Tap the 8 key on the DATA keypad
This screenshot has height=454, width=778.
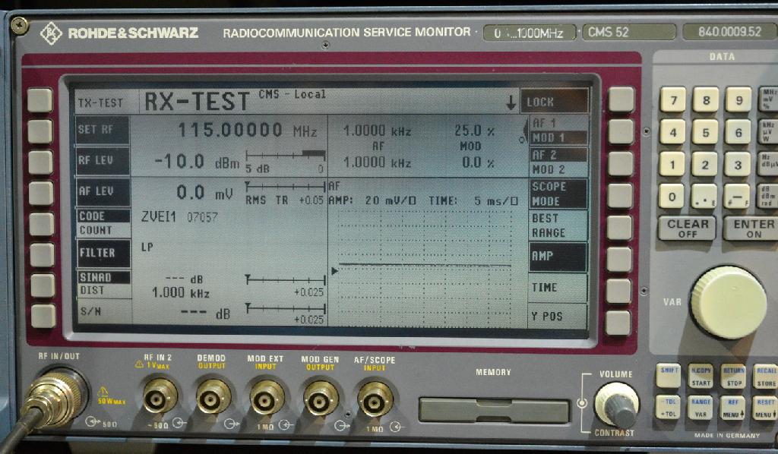coord(706,99)
